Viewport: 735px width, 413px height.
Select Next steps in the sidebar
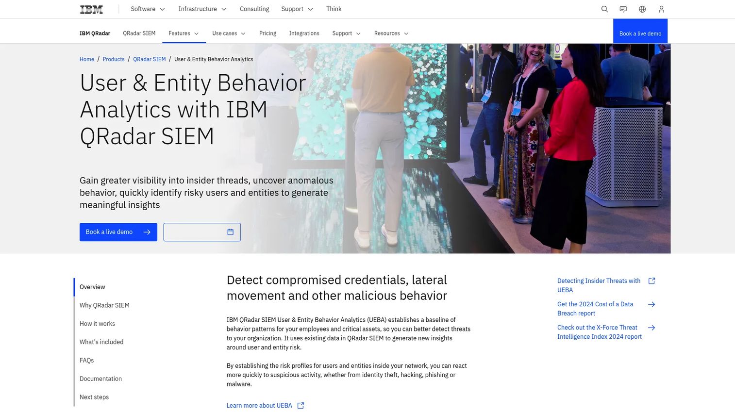coord(94,397)
